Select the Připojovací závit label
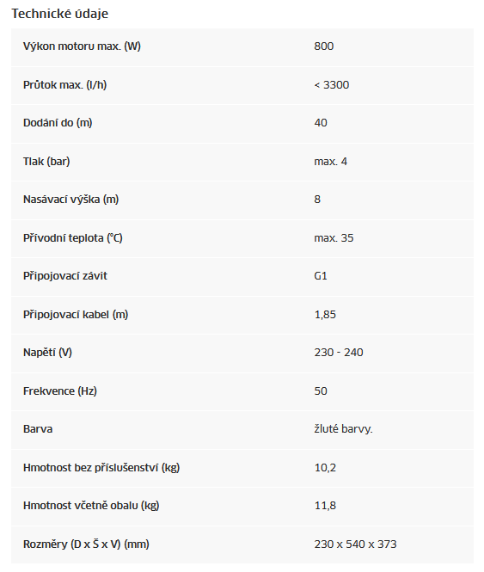Image resolution: width=484 pixels, height=572 pixels. tap(65, 276)
